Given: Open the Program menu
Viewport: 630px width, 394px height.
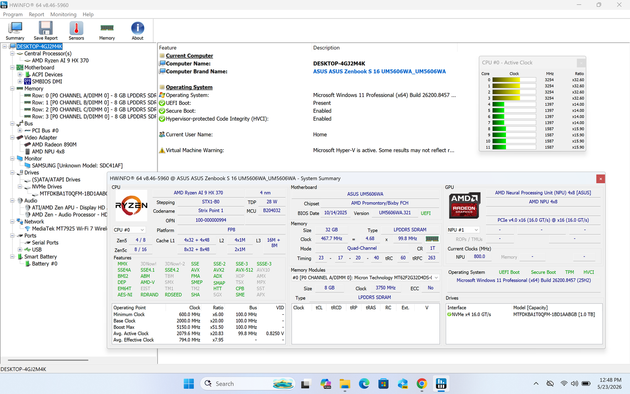Looking at the screenshot, I should [x=13, y=15].
